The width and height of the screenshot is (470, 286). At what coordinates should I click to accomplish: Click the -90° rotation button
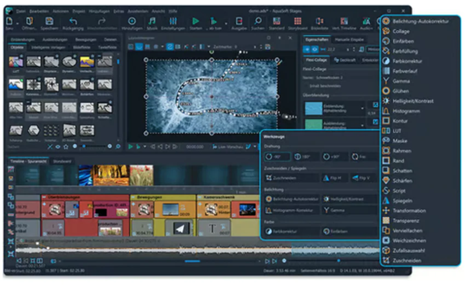[276, 157]
